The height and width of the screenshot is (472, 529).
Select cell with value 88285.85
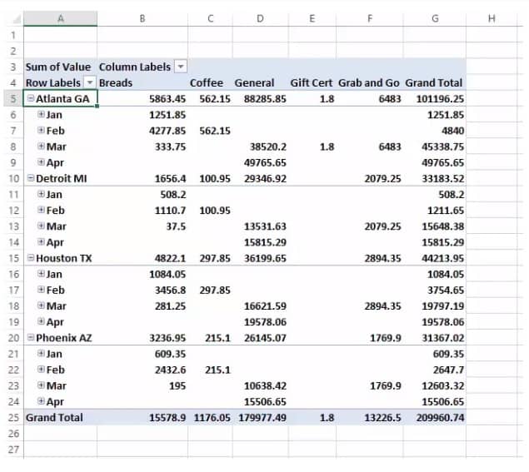click(x=260, y=99)
